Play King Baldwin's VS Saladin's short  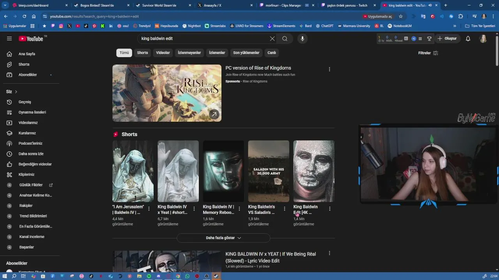(x=269, y=171)
